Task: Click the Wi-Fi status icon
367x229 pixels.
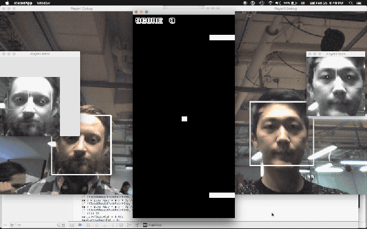Action: pos(270,3)
